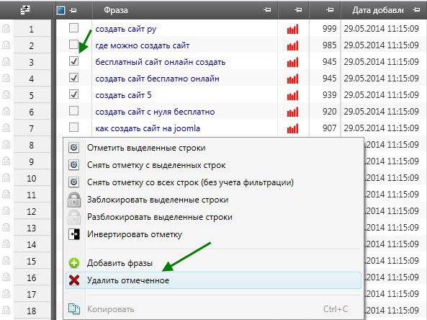The height and width of the screenshot is (320, 427).
Task: Check the box for 'создать сайт ру'
Action: [x=73, y=28]
